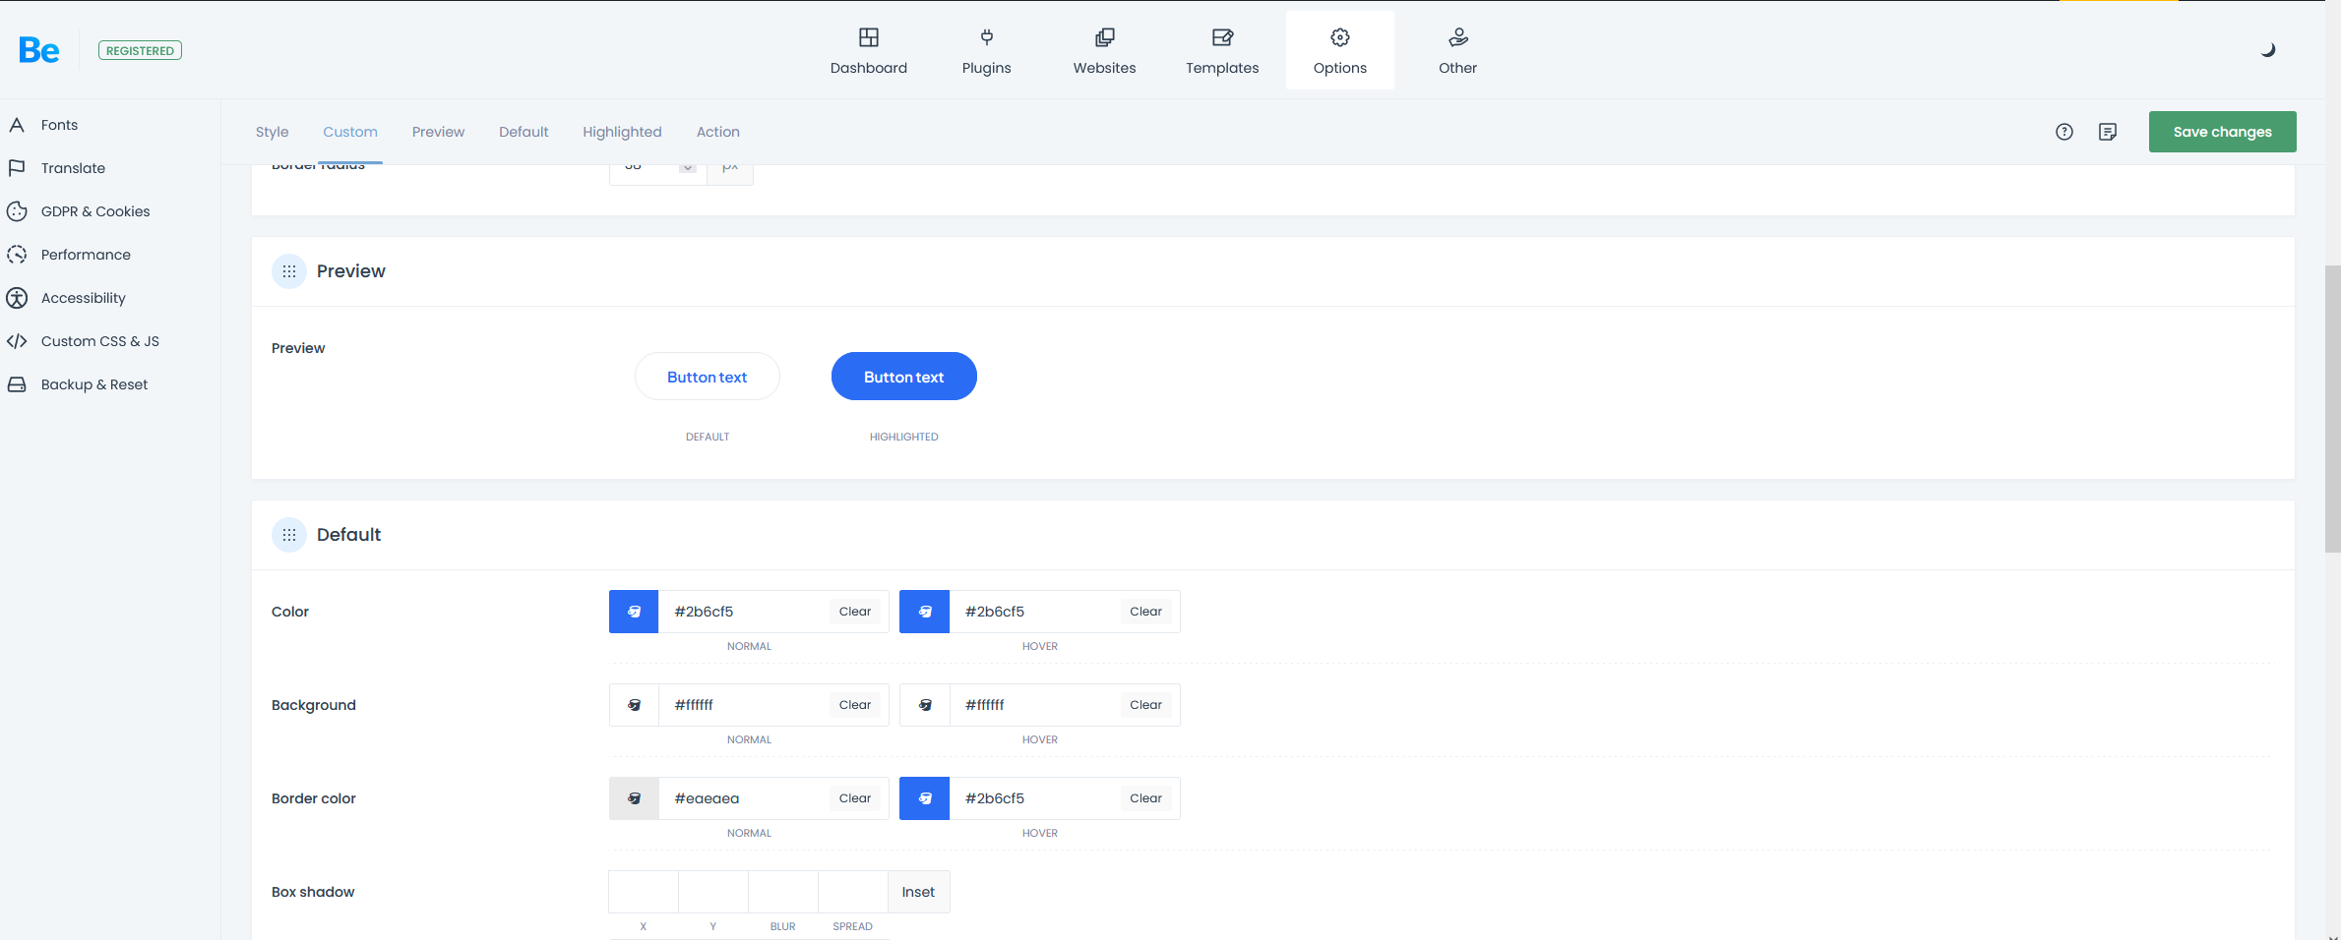Toggle the Inset box shadow option
This screenshot has width=2341, height=940.
click(x=918, y=892)
